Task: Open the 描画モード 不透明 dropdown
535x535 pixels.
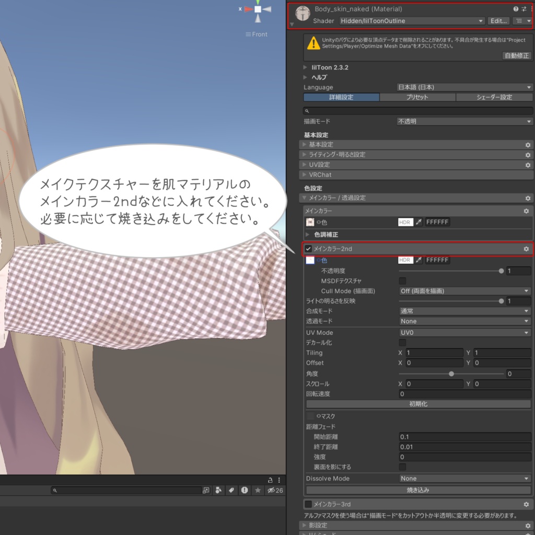Action: [x=464, y=121]
